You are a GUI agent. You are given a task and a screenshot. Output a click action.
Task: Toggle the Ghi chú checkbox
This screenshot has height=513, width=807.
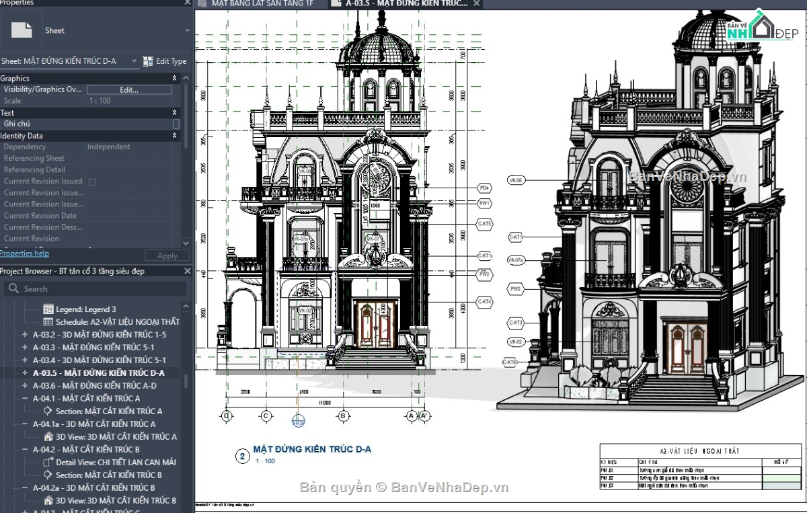click(176, 124)
